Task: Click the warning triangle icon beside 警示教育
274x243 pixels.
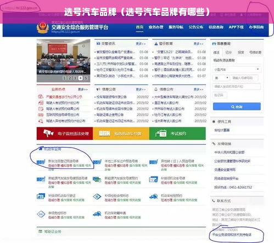Action: (156, 44)
